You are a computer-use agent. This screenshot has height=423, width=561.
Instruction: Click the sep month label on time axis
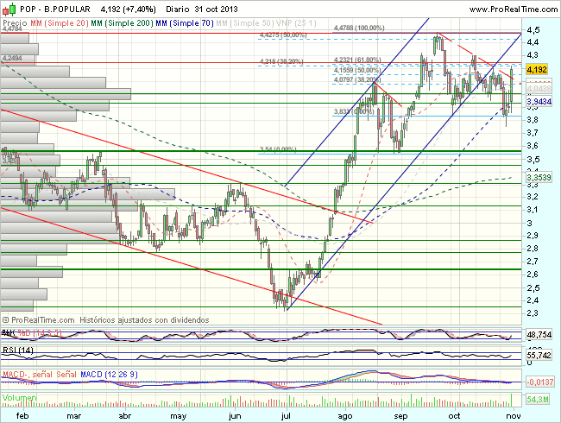400,416
